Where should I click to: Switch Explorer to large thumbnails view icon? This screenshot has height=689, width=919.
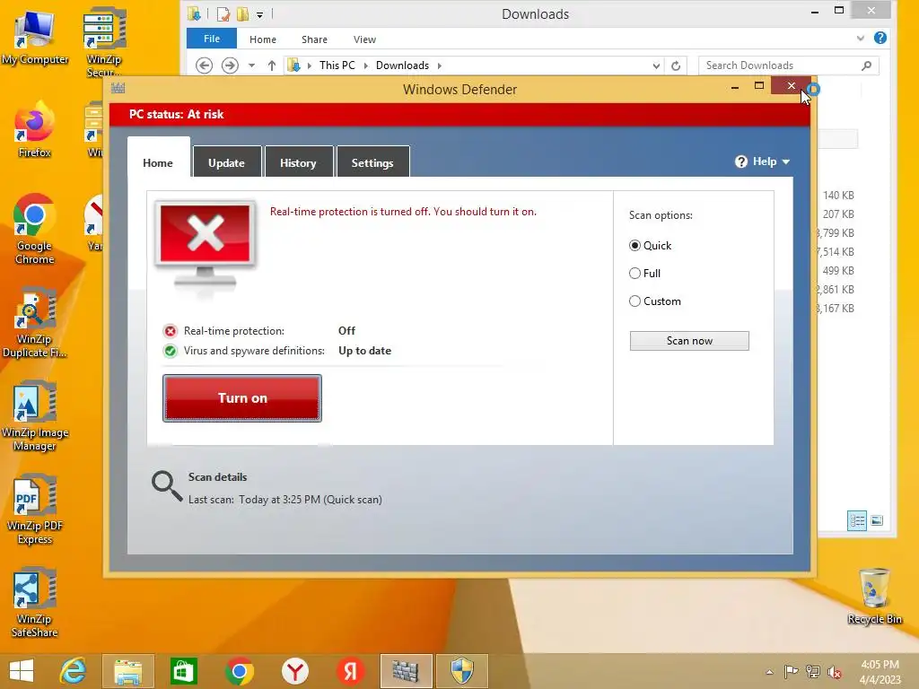pyautogui.click(x=878, y=520)
